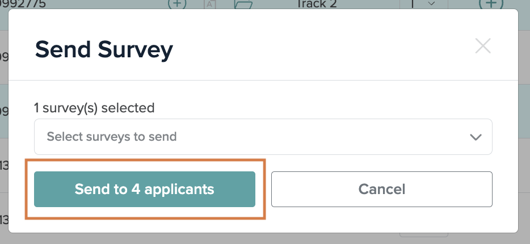
Task: Click the Send Survey dialog title
Action: (x=104, y=50)
